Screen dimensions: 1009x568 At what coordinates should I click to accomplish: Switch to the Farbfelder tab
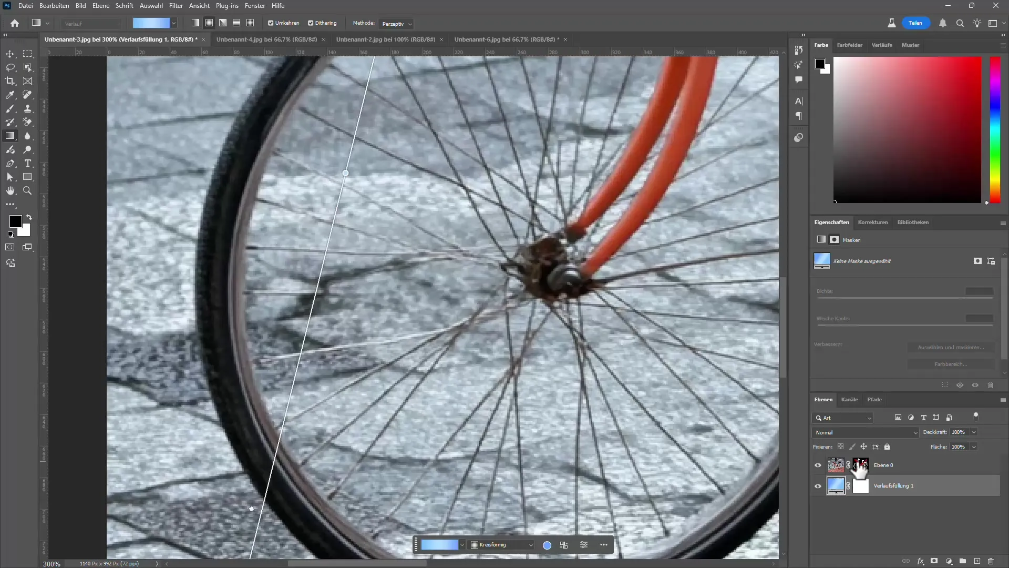coord(849,45)
